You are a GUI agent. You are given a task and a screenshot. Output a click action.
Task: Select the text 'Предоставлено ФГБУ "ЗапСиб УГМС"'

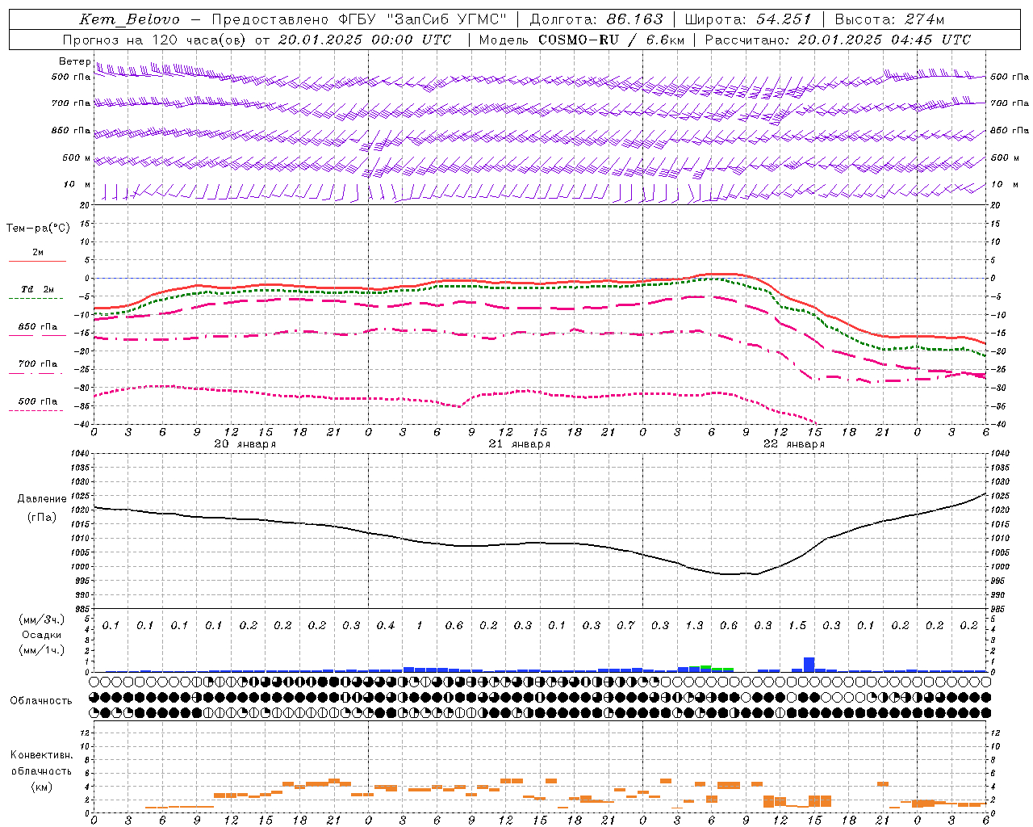pyautogui.click(x=359, y=19)
